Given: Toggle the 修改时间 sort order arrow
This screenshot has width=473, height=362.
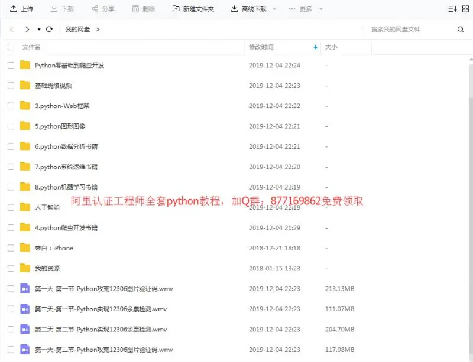Looking at the screenshot, I should (x=315, y=47).
